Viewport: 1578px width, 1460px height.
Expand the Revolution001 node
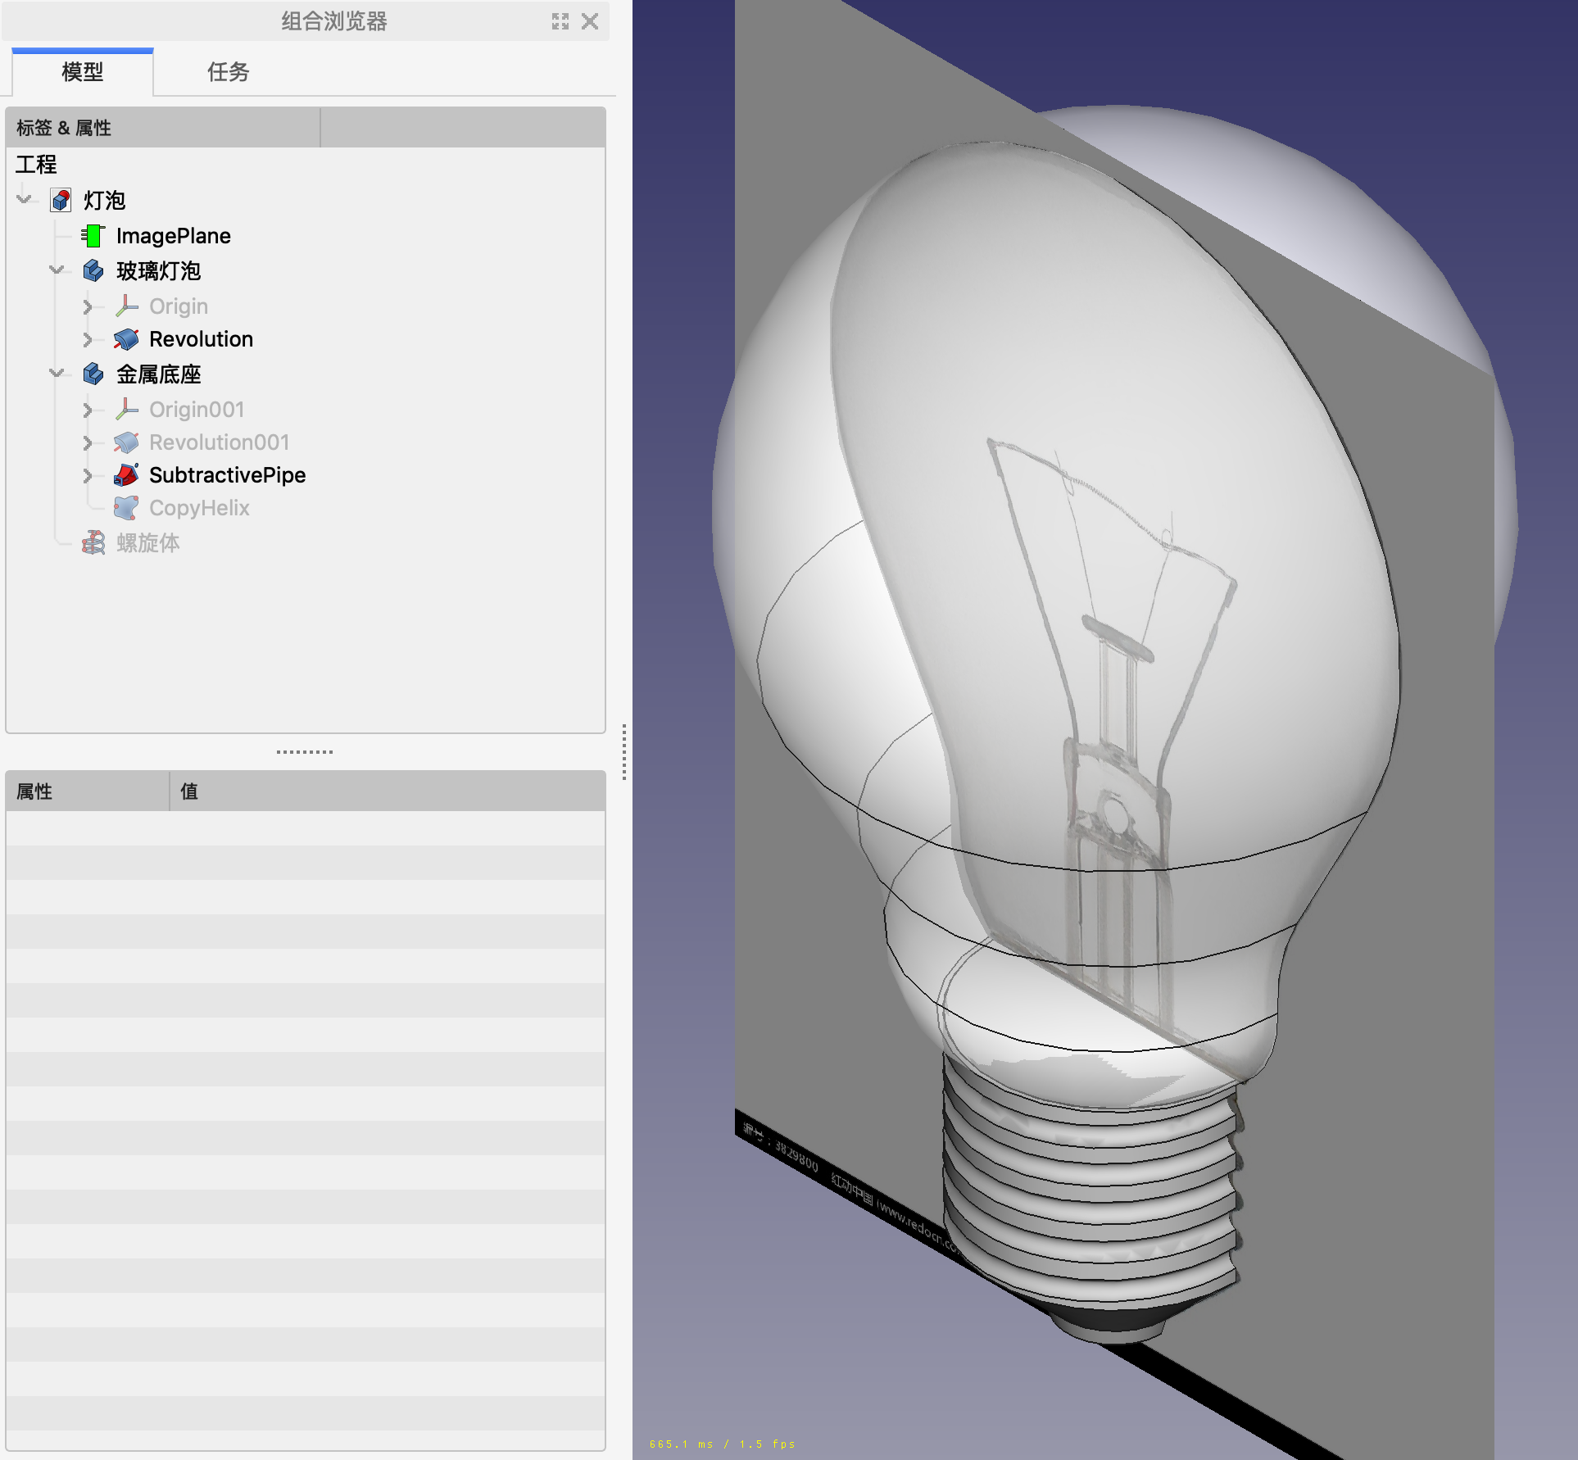point(88,443)
